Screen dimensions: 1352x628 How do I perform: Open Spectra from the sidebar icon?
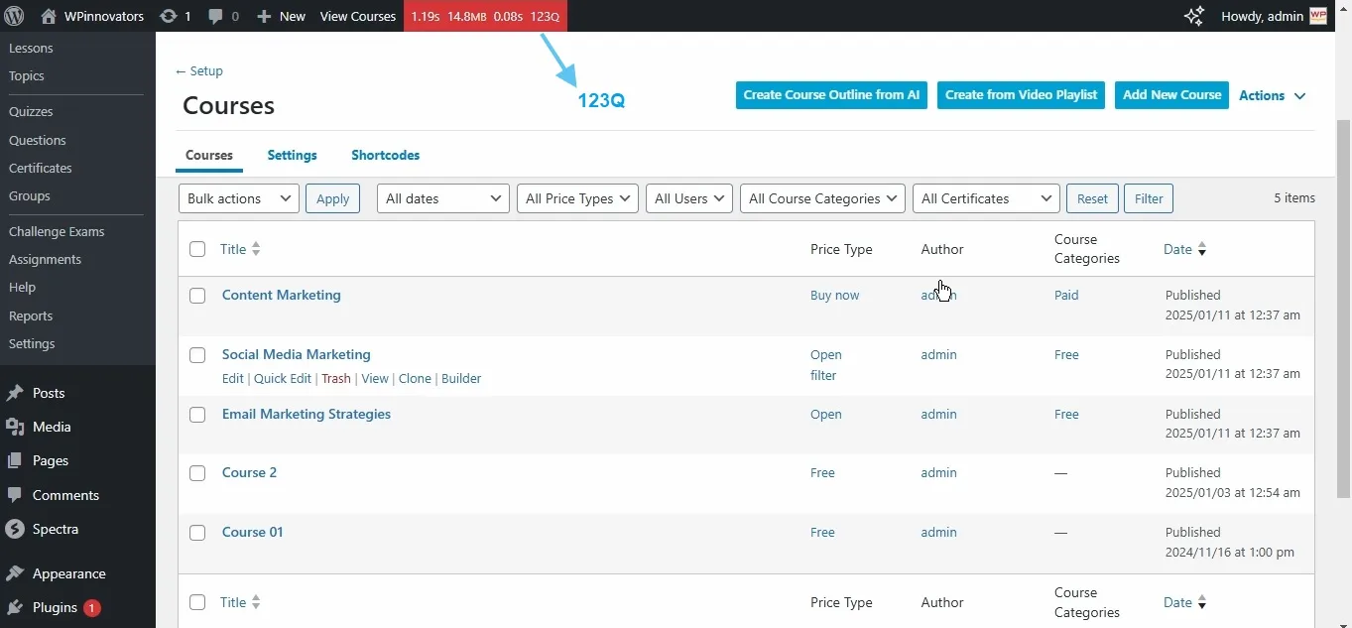[15, 529]
